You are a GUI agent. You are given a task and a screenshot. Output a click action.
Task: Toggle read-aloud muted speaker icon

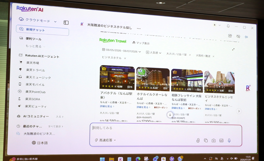point(238,36)
